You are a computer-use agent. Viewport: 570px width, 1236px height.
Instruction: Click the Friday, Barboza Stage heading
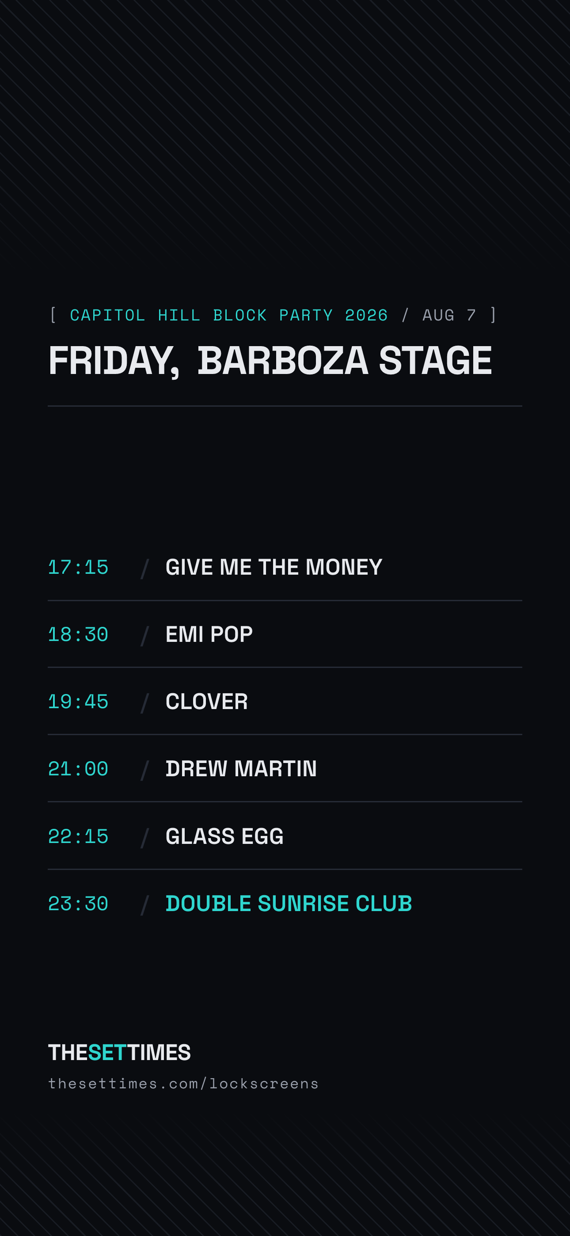(270, 361)
